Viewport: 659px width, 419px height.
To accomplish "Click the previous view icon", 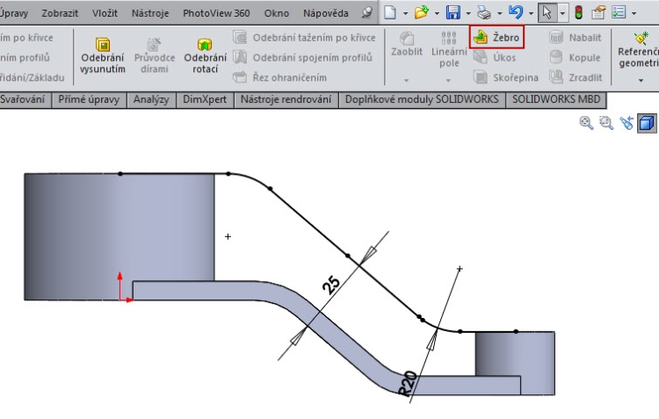I will 626,123.
